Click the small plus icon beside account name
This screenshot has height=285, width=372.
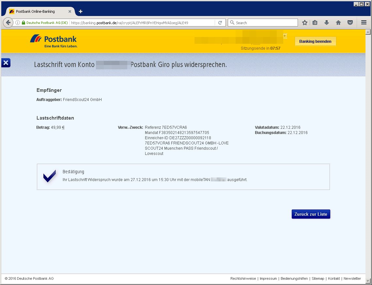tap(285, 36)
